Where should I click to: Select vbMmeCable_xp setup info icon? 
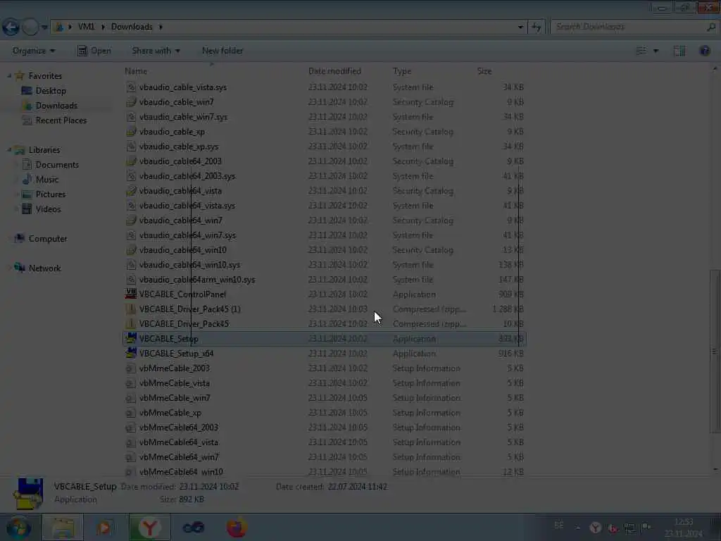131,412
